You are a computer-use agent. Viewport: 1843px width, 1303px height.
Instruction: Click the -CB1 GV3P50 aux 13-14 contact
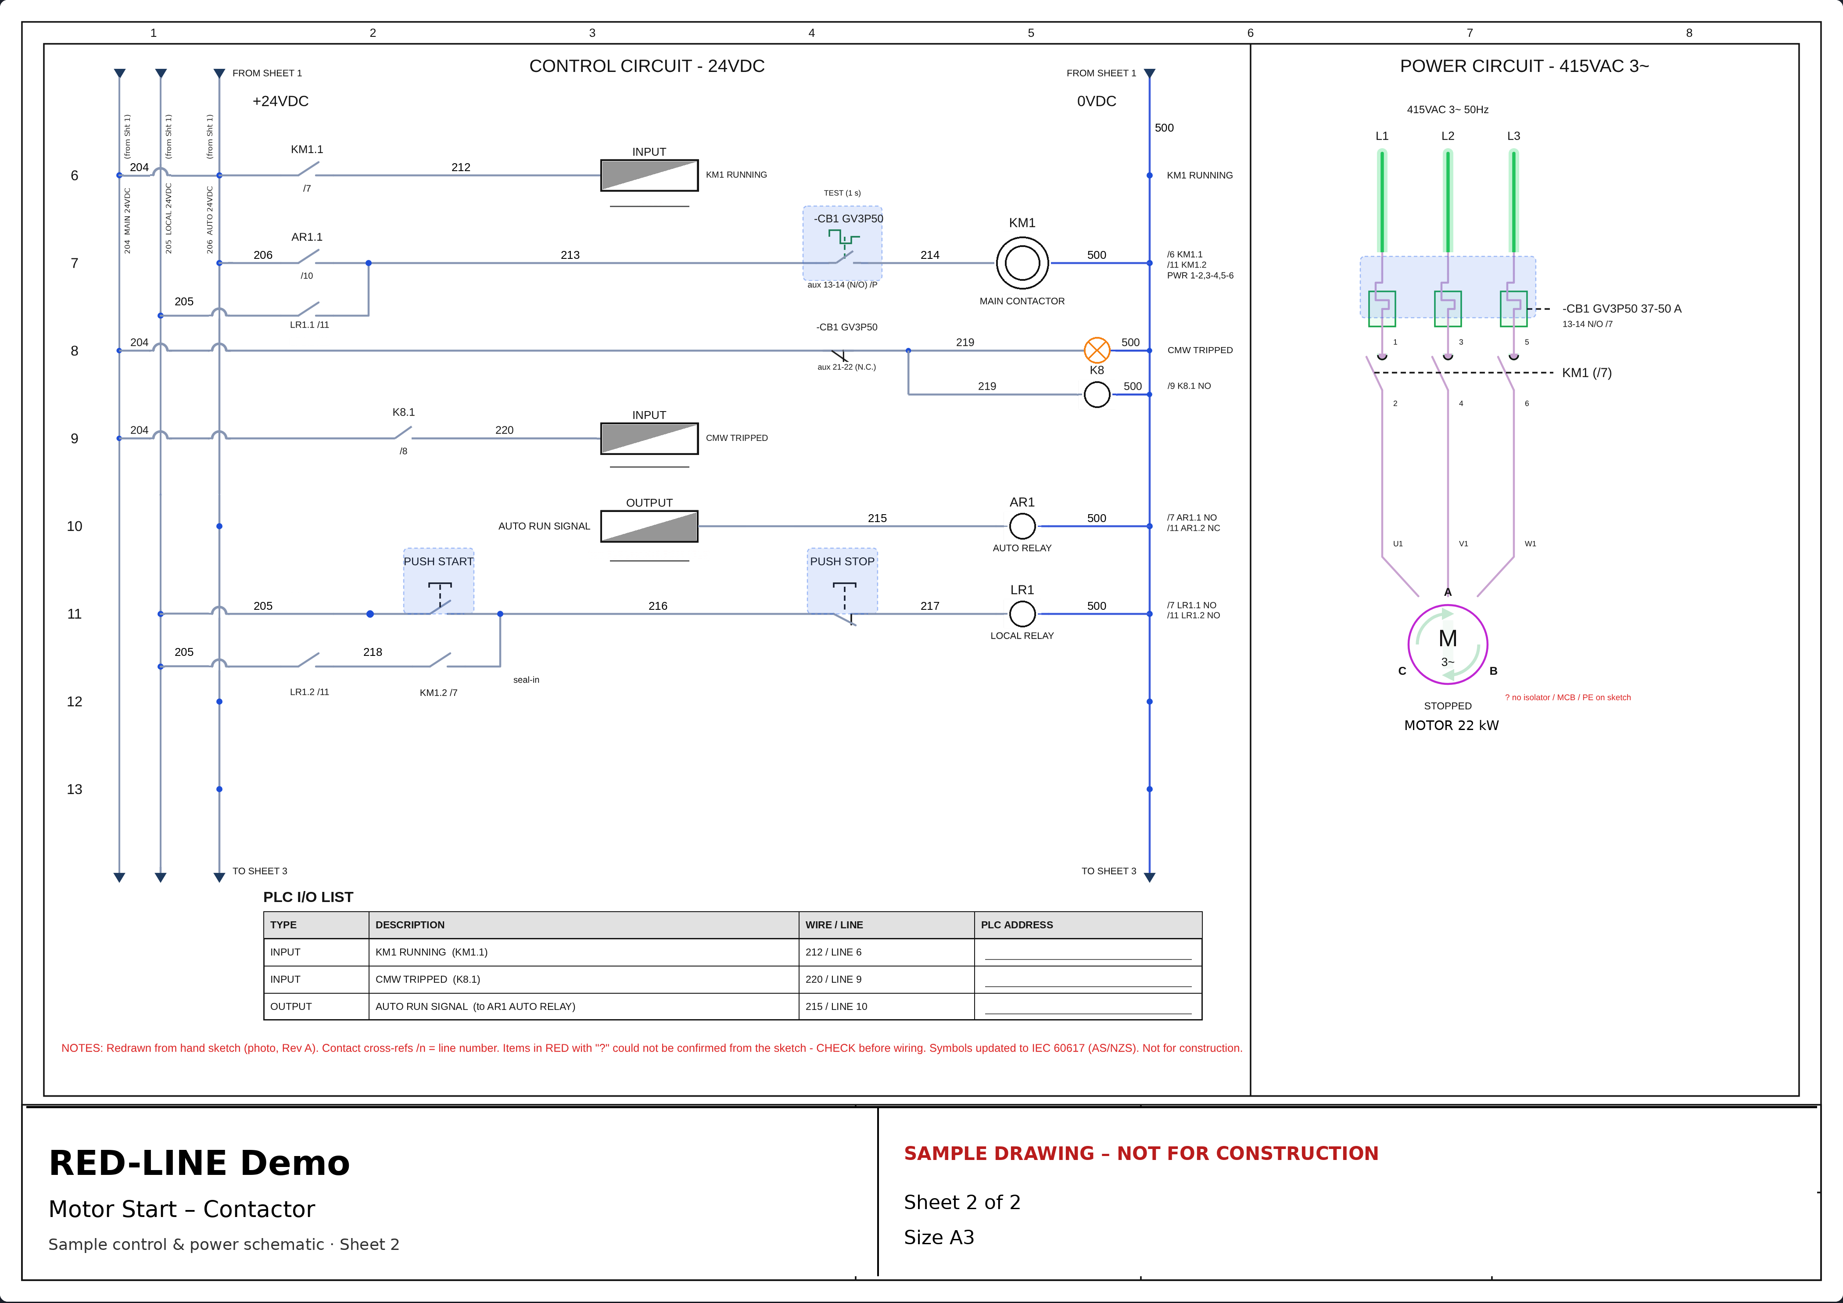(842, 244)
